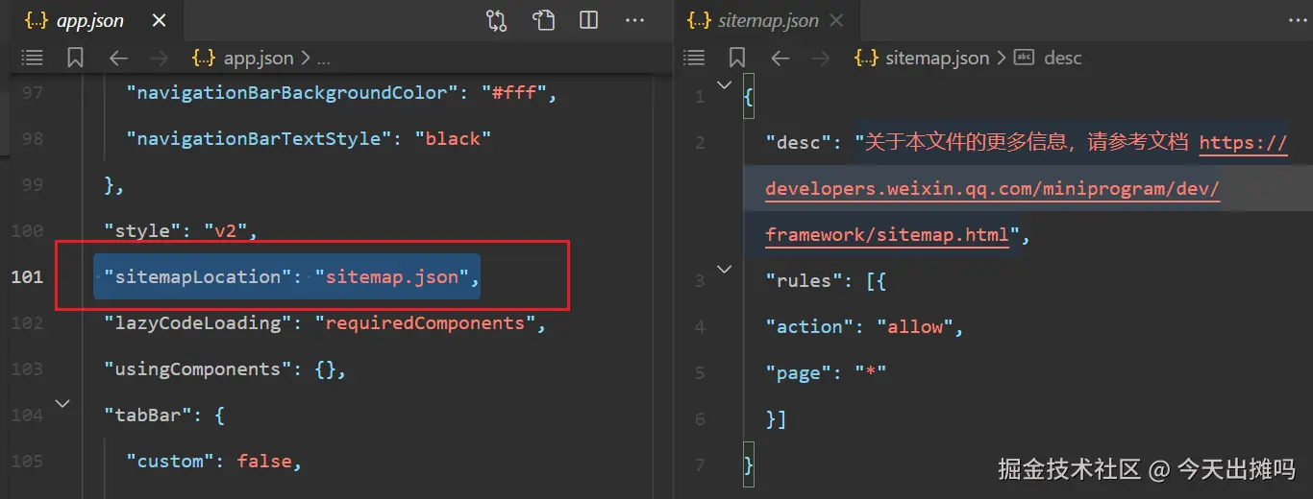Image resolution: width=1313 pixels, height=499 pixels.
Task: Click app.json breadcrumb item
Action: [x=243, y=59]
